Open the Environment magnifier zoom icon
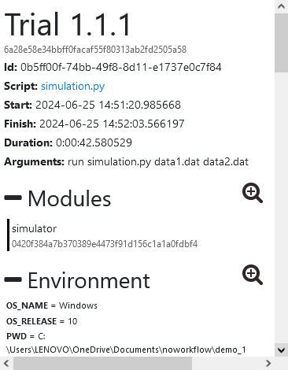Image resolution: width=288 pixels, height=370 pixels. coord(253,275)
